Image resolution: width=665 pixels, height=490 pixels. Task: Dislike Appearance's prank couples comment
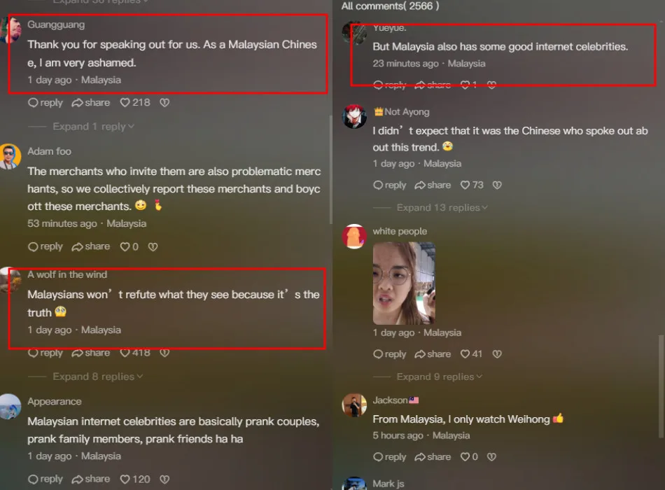click(x=164, y=479)
